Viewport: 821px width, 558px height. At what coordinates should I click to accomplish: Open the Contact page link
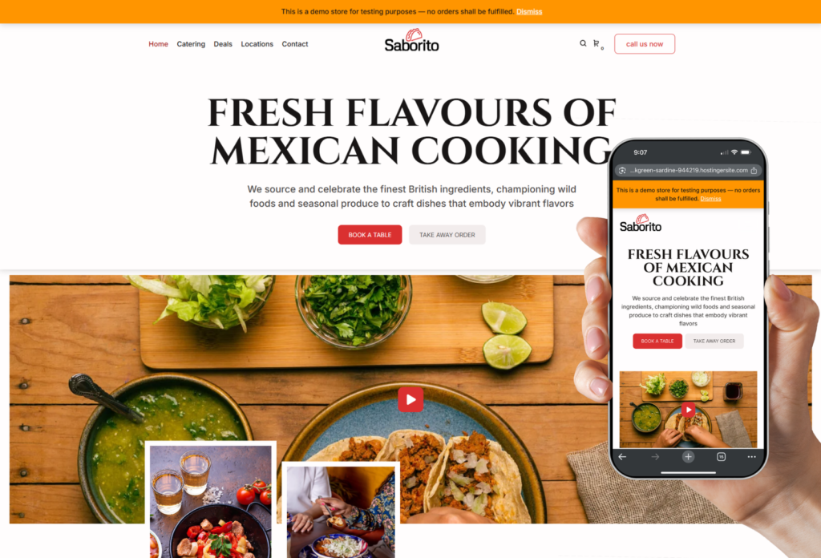[x=295, y=44]
